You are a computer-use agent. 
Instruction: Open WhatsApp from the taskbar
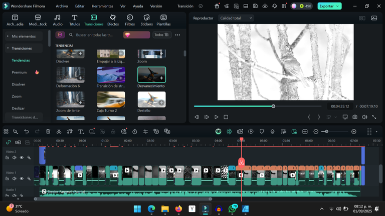click(x=232, y=209)
